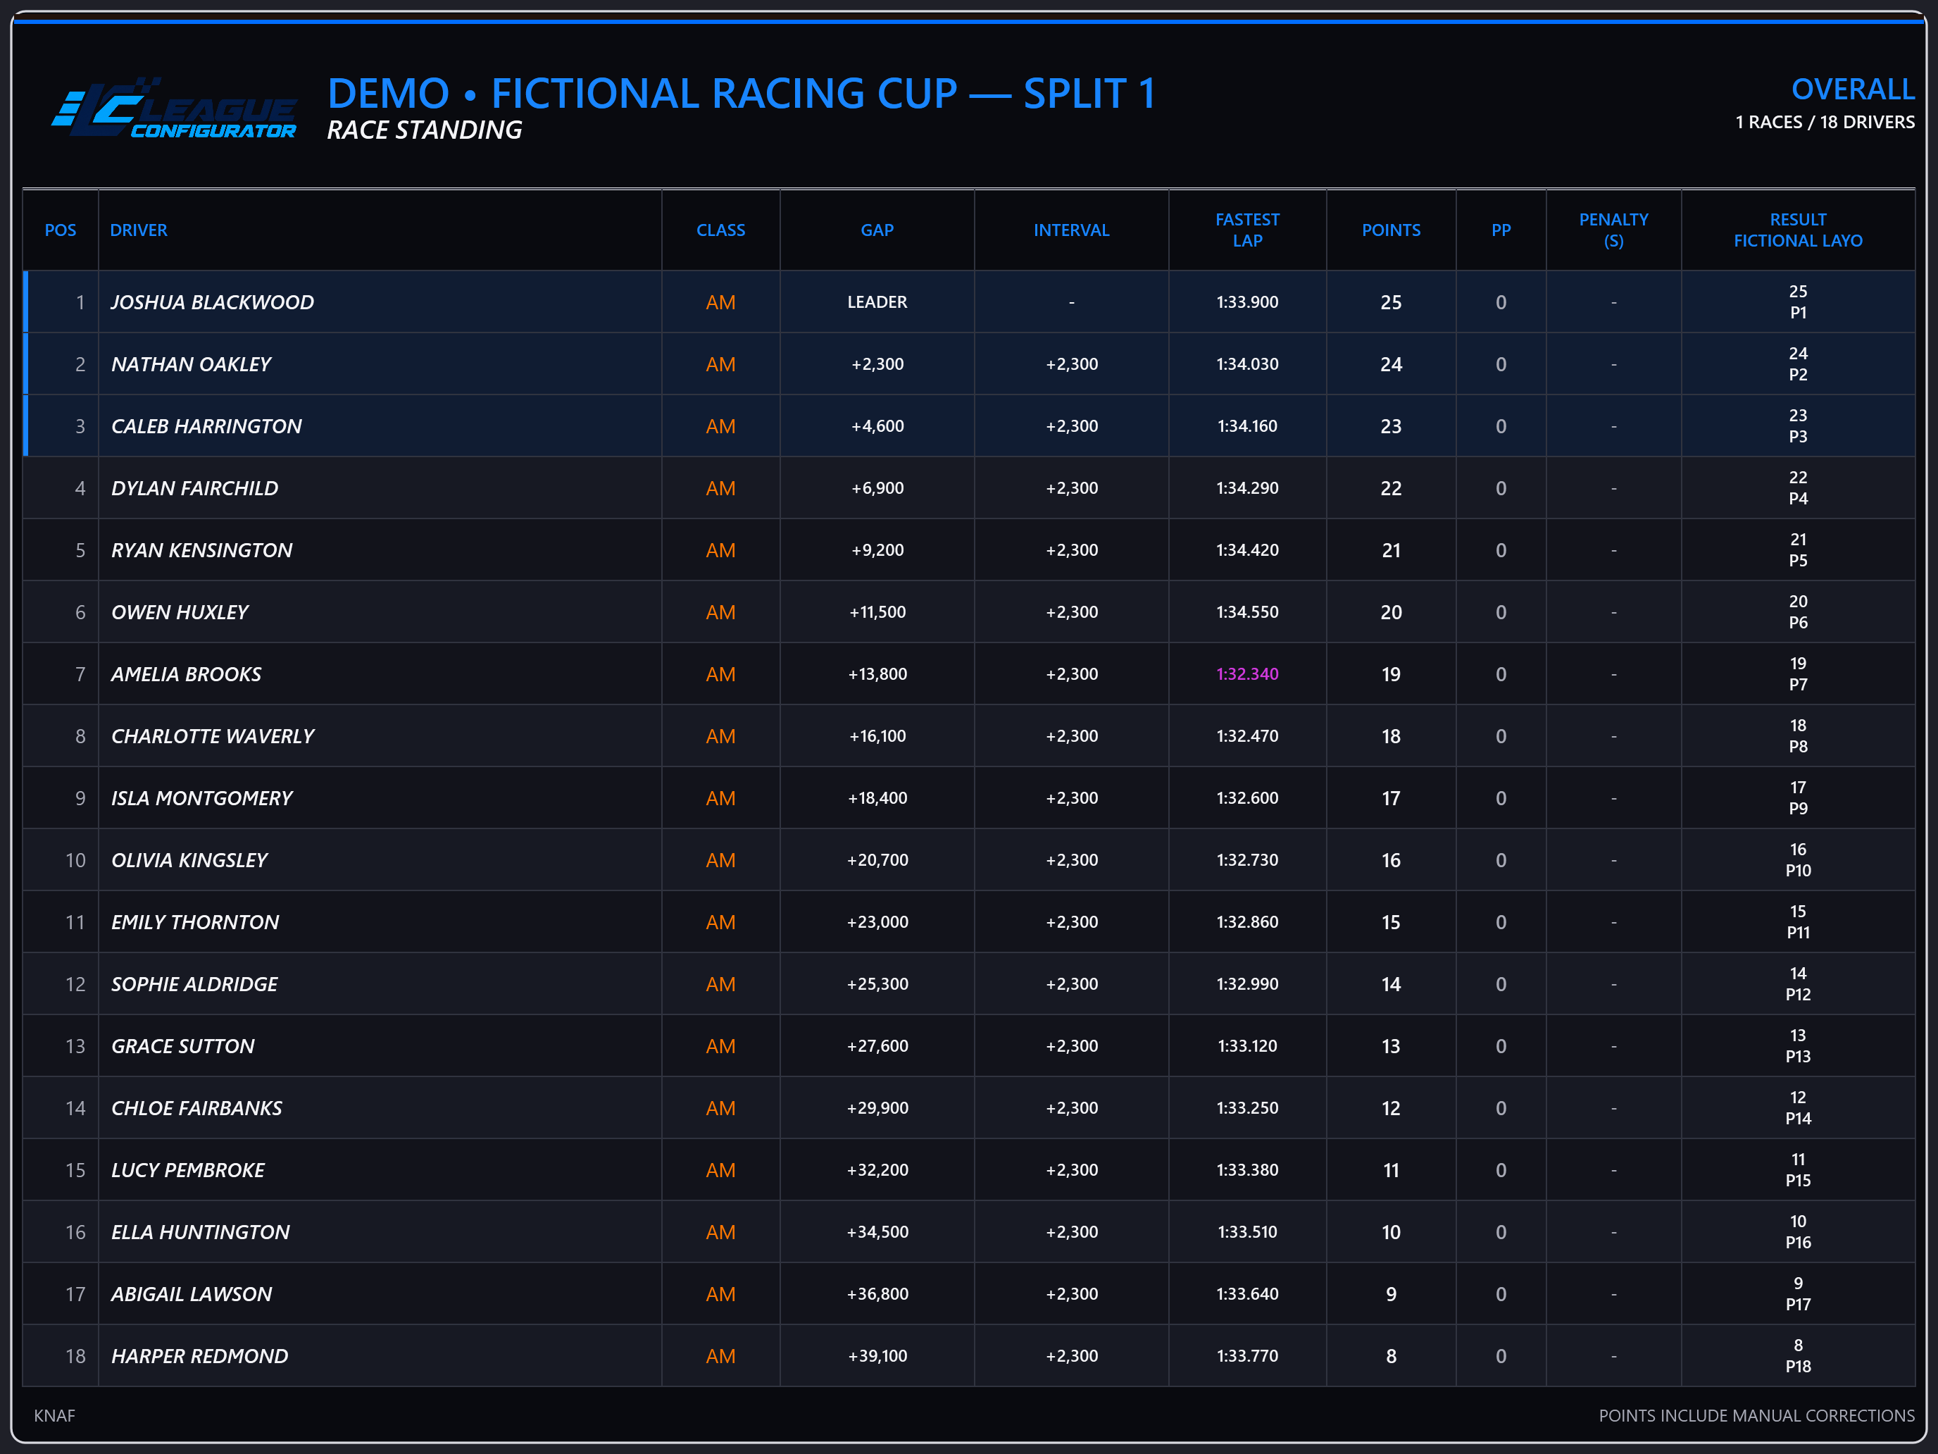Select driver GRACE SUTTON
The image size is (1938, 1454).
182,1046
